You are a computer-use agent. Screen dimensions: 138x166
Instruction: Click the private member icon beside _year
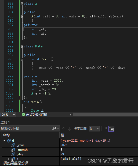click(x=13, y=145)
